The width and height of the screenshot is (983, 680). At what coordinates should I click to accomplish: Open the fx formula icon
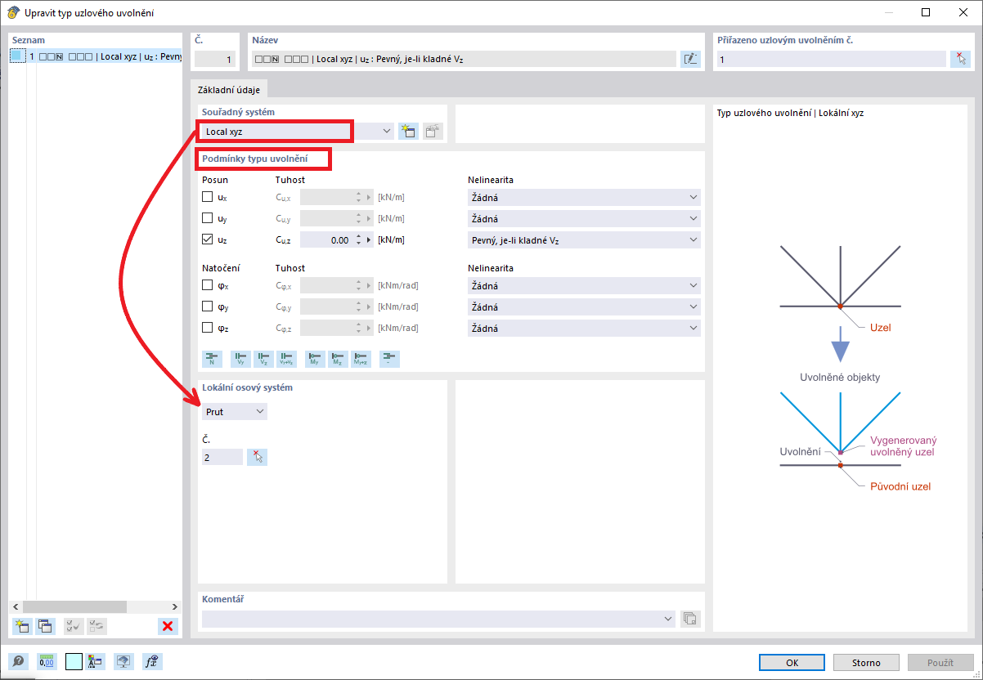pos(151,662)
